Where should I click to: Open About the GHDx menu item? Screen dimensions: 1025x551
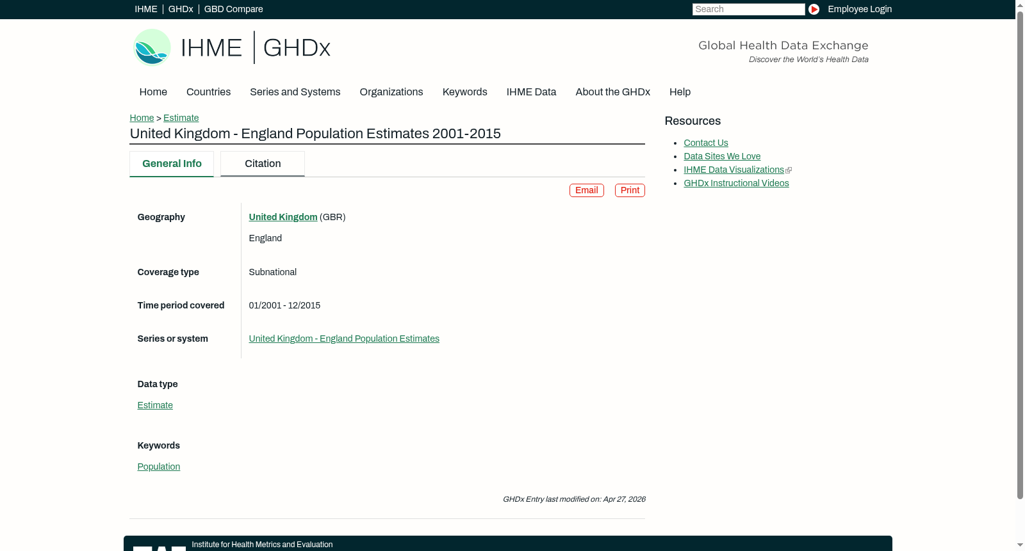pyautogui.click(x=613, y=92)
